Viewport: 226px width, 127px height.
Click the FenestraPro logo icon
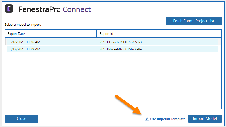[9, 9]
